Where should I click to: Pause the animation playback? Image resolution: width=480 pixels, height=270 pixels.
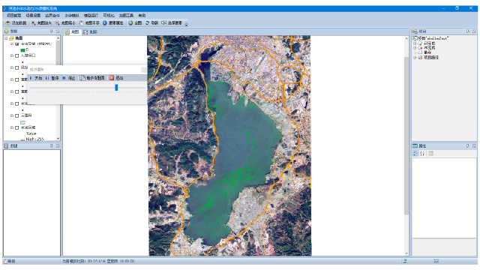tap(47, 78)
